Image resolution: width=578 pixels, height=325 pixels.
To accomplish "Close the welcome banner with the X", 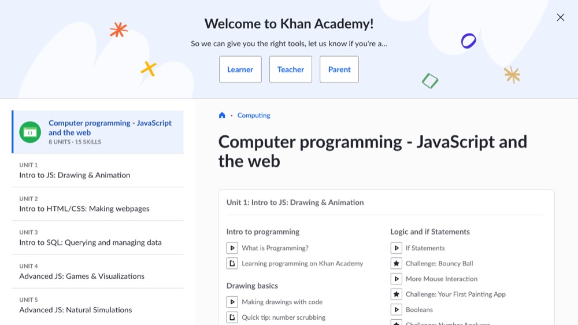I will coord(560,17).
